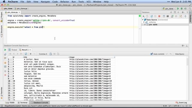
Task: Add a new row with plus icon
Action: pyautogui.click(x=31, y=54)
